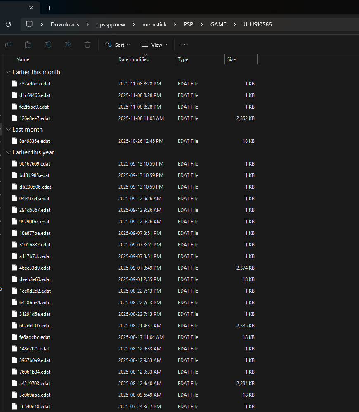
Task: Expand chevron after memstick in breadcrumb
Action: (x=175, y=24)
